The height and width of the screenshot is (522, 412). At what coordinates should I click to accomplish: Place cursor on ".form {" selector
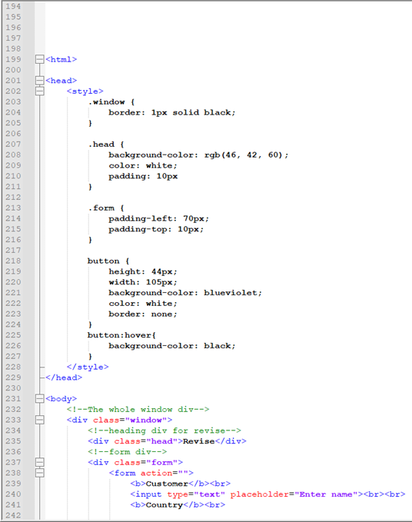106,208
